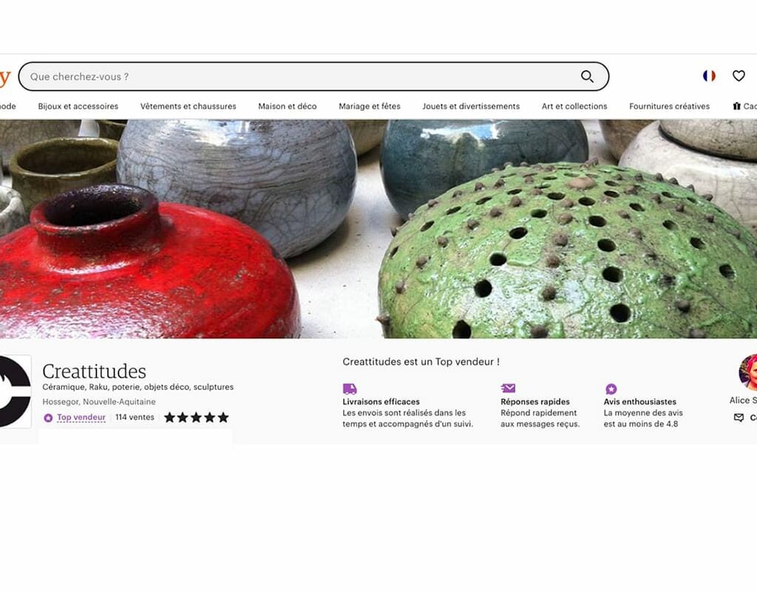Click the Etsy logo

pos(4,77)
